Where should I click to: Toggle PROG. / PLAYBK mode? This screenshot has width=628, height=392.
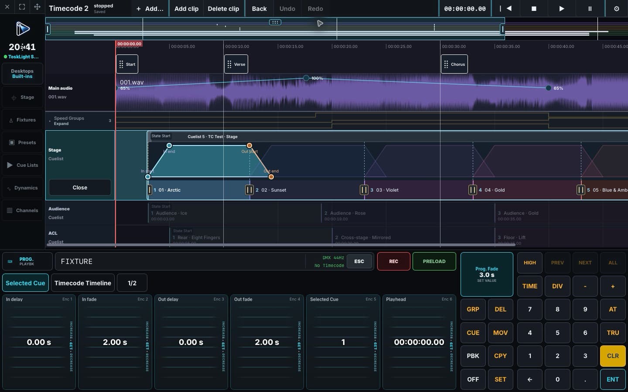pos(27,261)
